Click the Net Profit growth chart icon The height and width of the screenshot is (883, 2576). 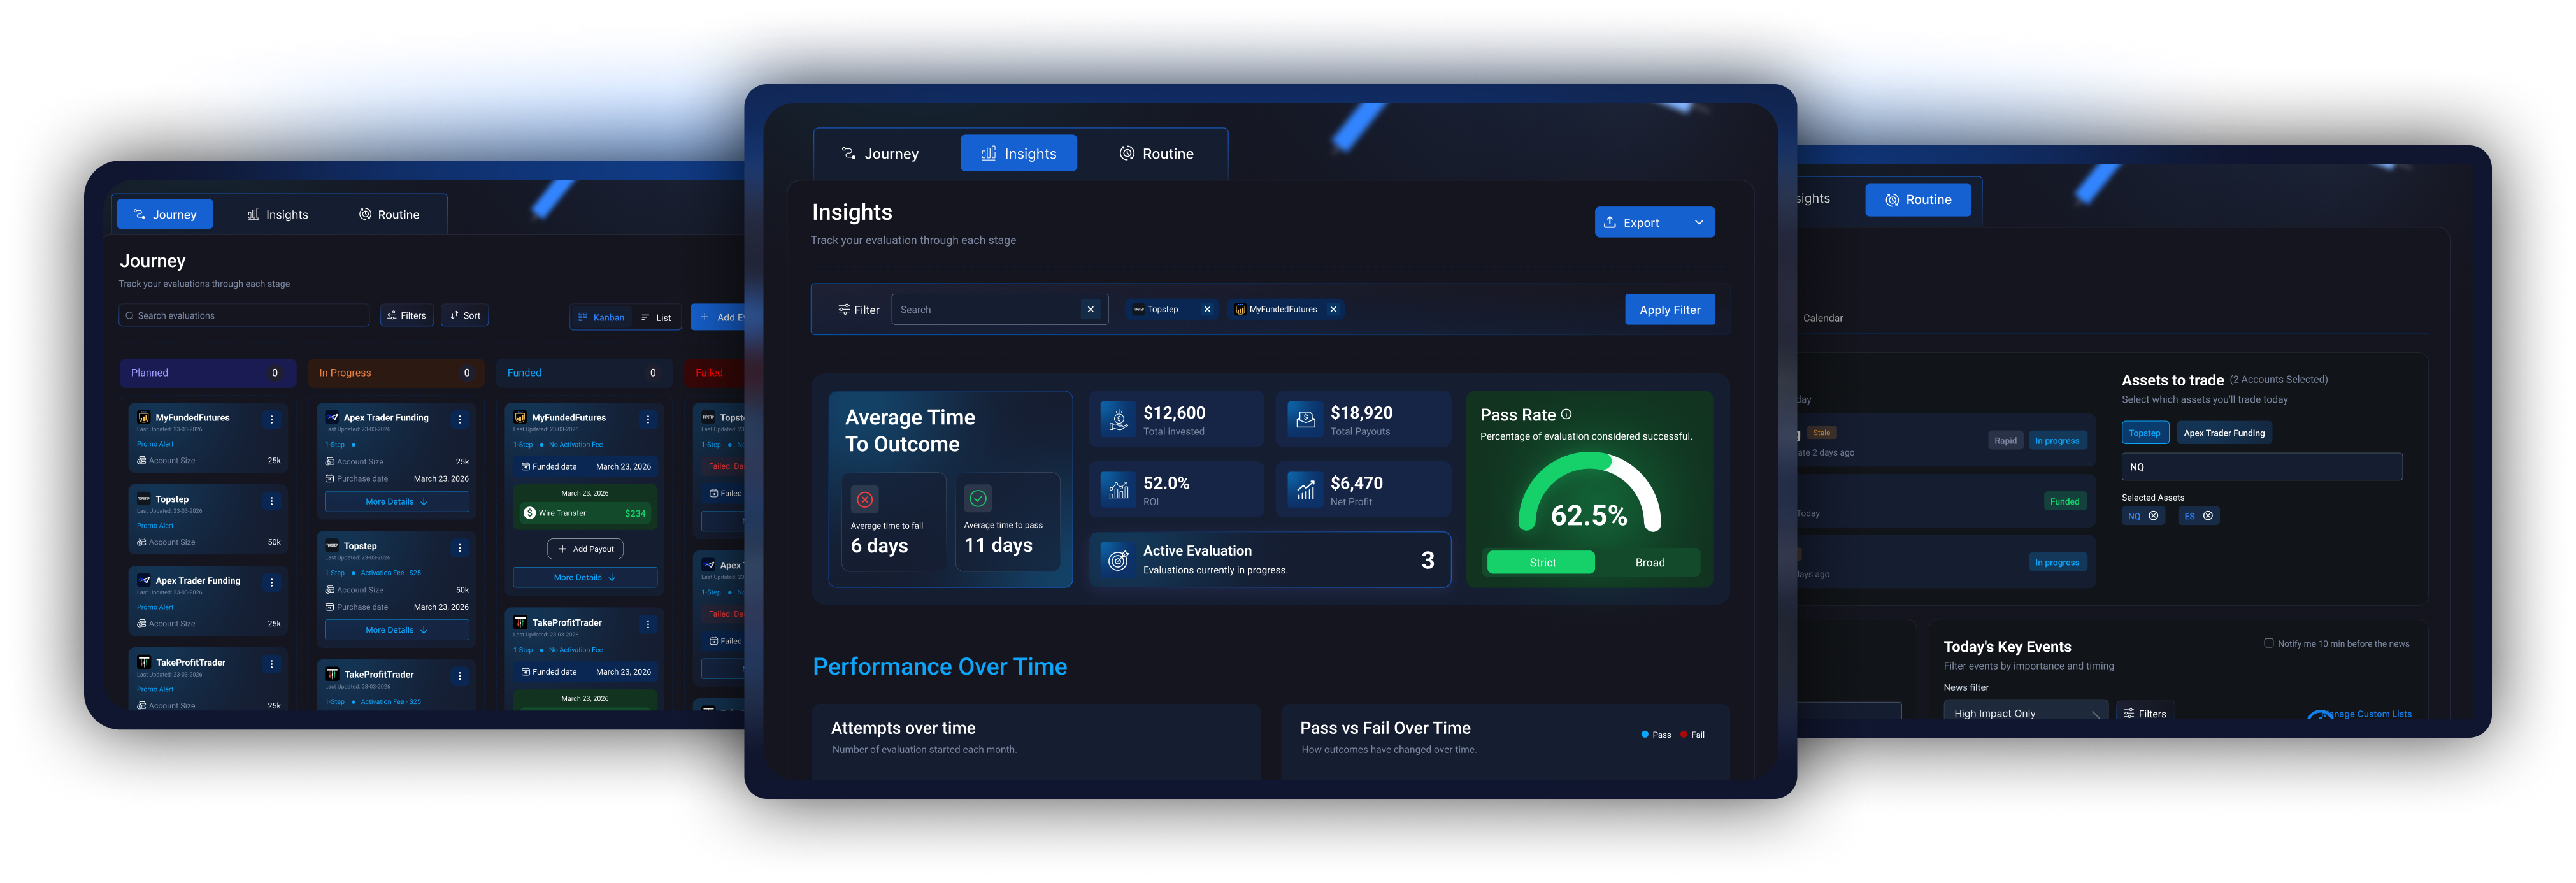click(x=1305, y=489)
